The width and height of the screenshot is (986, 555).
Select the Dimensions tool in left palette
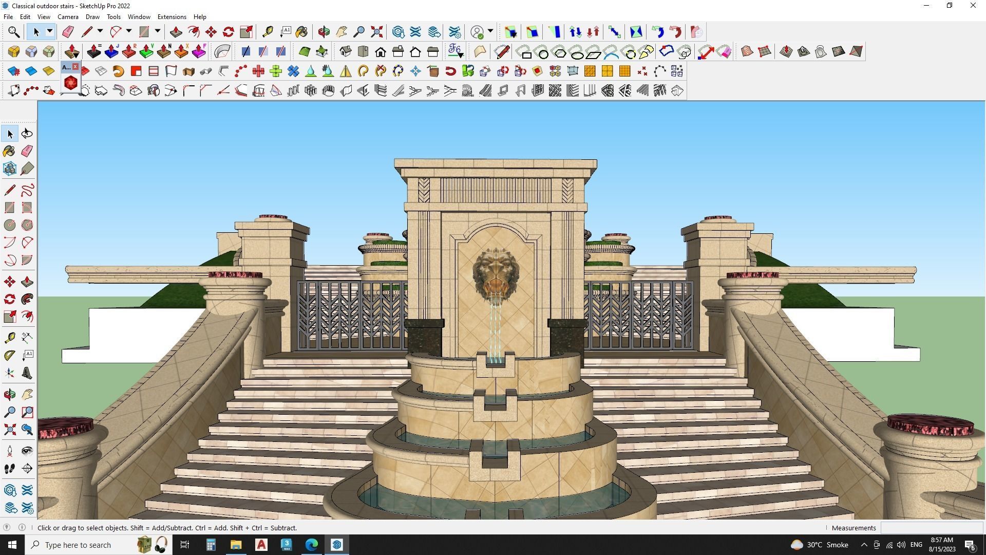[27, 338]
